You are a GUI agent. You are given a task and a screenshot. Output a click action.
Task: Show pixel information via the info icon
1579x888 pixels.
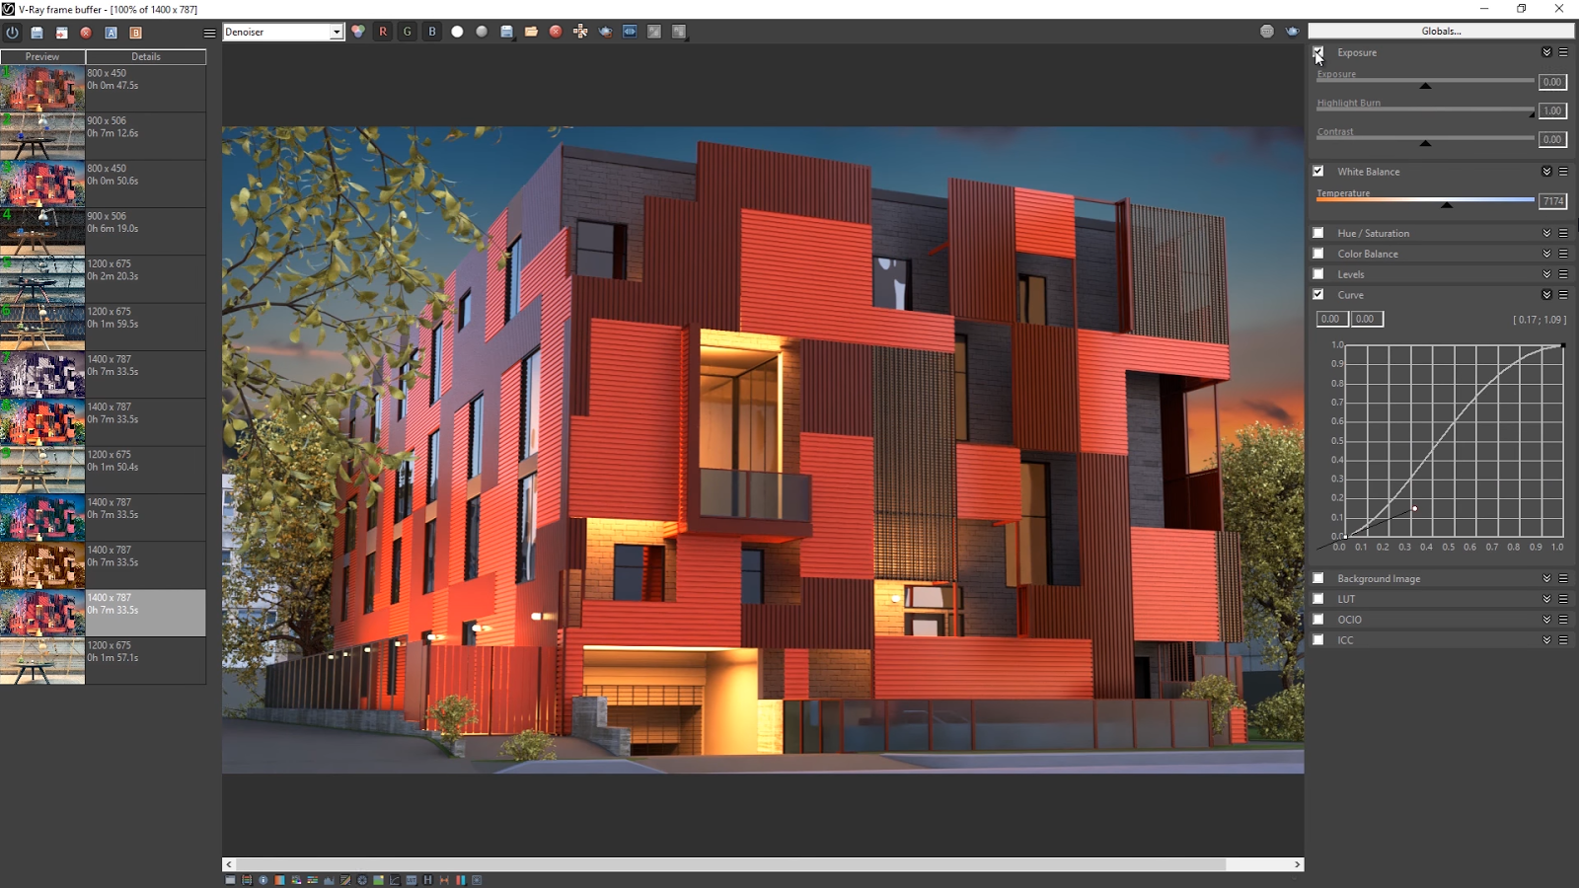263,880
